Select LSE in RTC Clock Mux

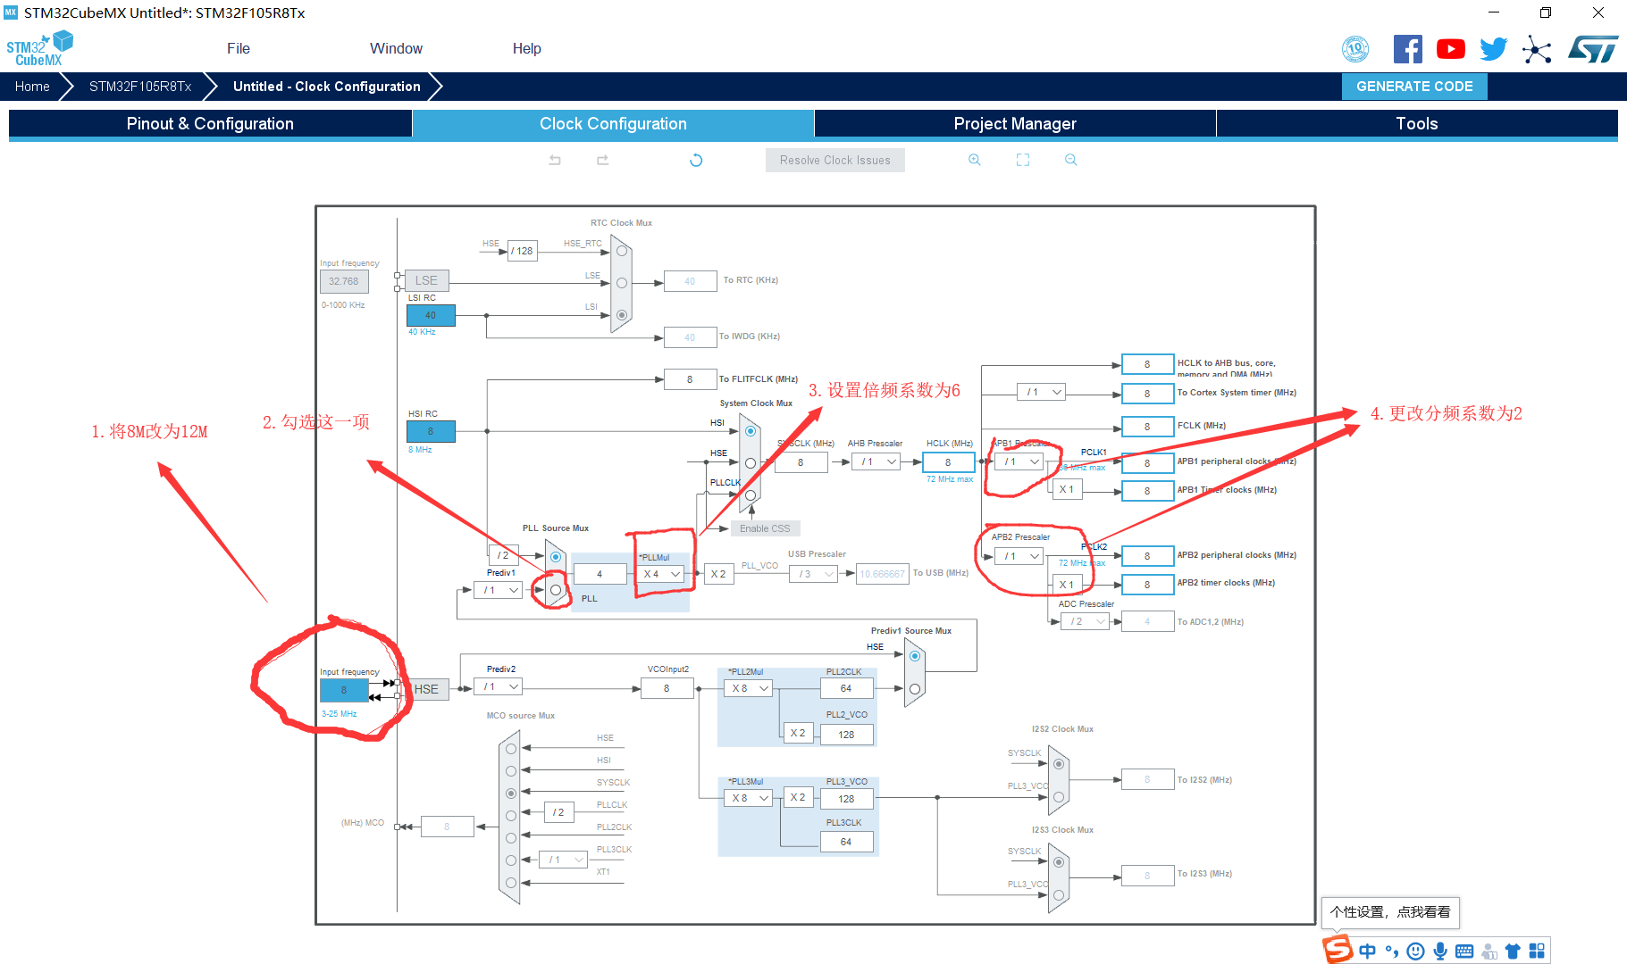click(622, 283)
